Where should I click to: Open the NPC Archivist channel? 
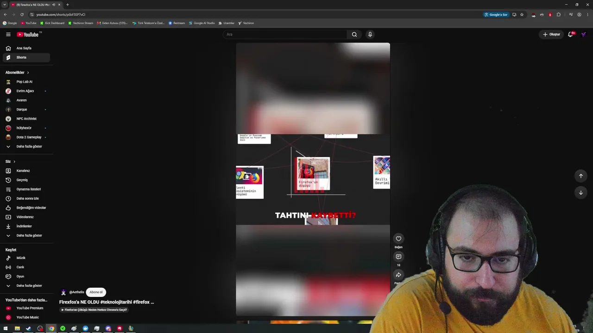pyautogui.click(x=25, y=119)
